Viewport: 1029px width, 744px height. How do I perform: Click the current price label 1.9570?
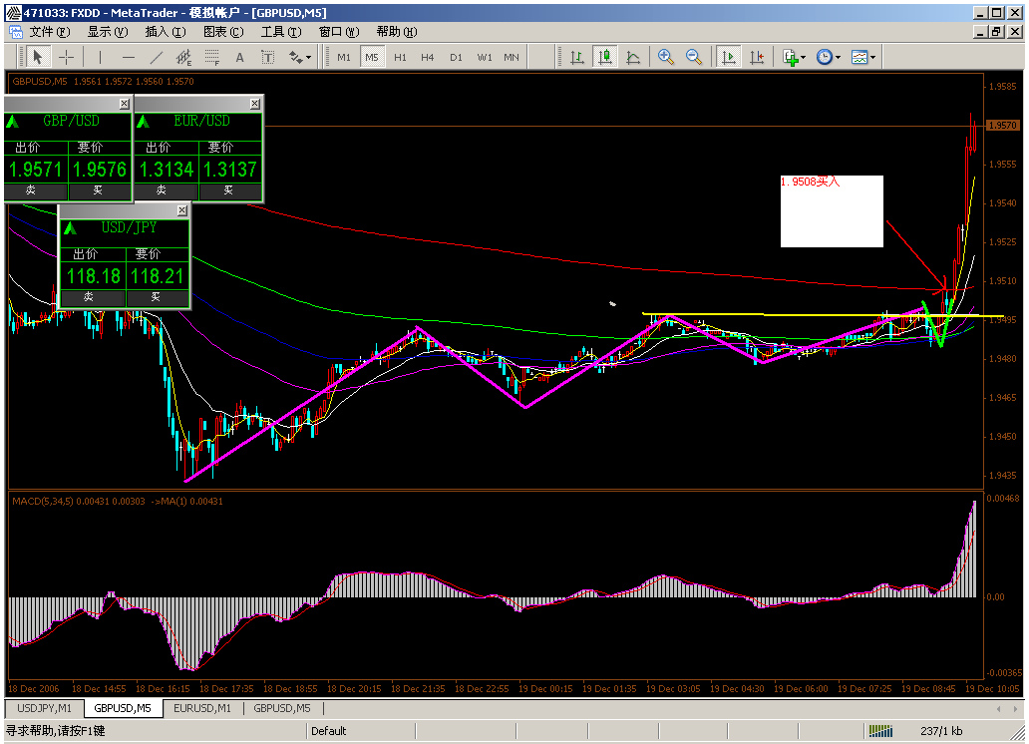coord(1002,126)
